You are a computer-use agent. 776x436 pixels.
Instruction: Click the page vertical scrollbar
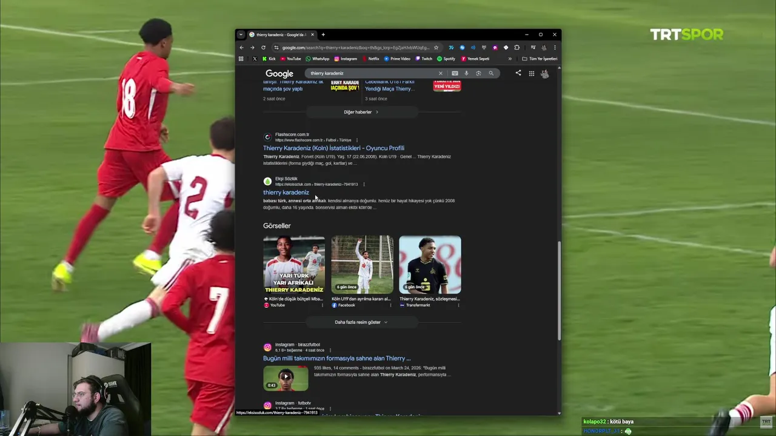click(x=559, y=290)
